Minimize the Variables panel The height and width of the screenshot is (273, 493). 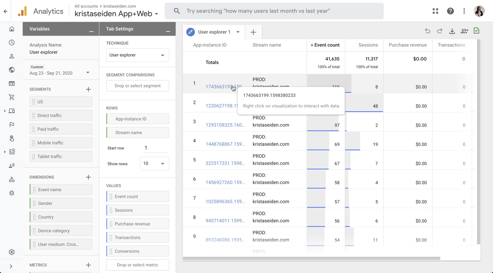tap(91, 31)
